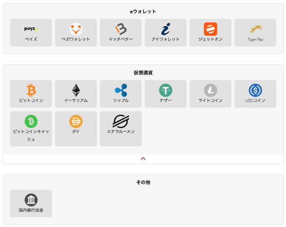Choose Litecoin (ライトコイン) option
The width and height of the screenshot is (286, 227).
[211, 94]
